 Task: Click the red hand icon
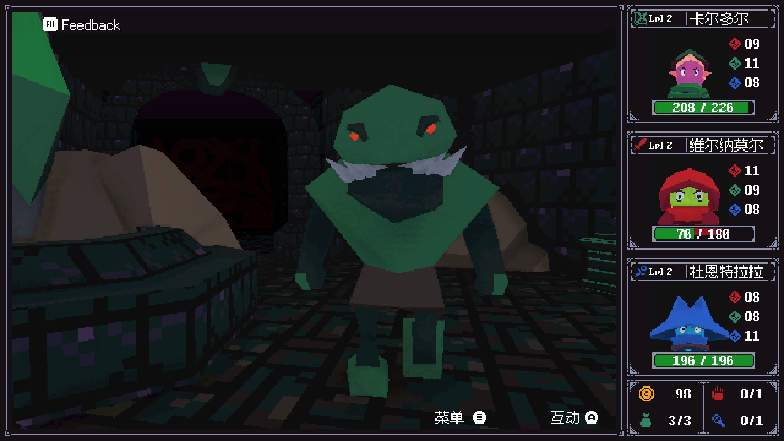(718, 394)
